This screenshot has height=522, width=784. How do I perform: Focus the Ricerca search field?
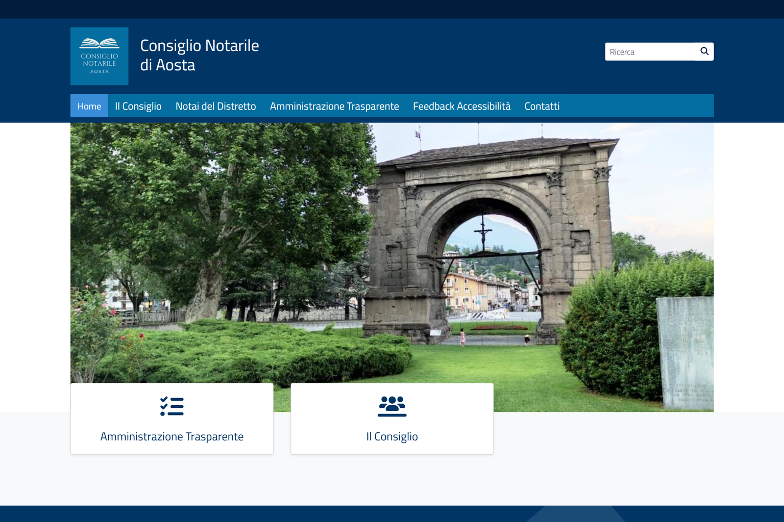649,51
